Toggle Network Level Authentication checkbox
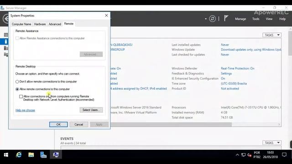 [21, 97]
